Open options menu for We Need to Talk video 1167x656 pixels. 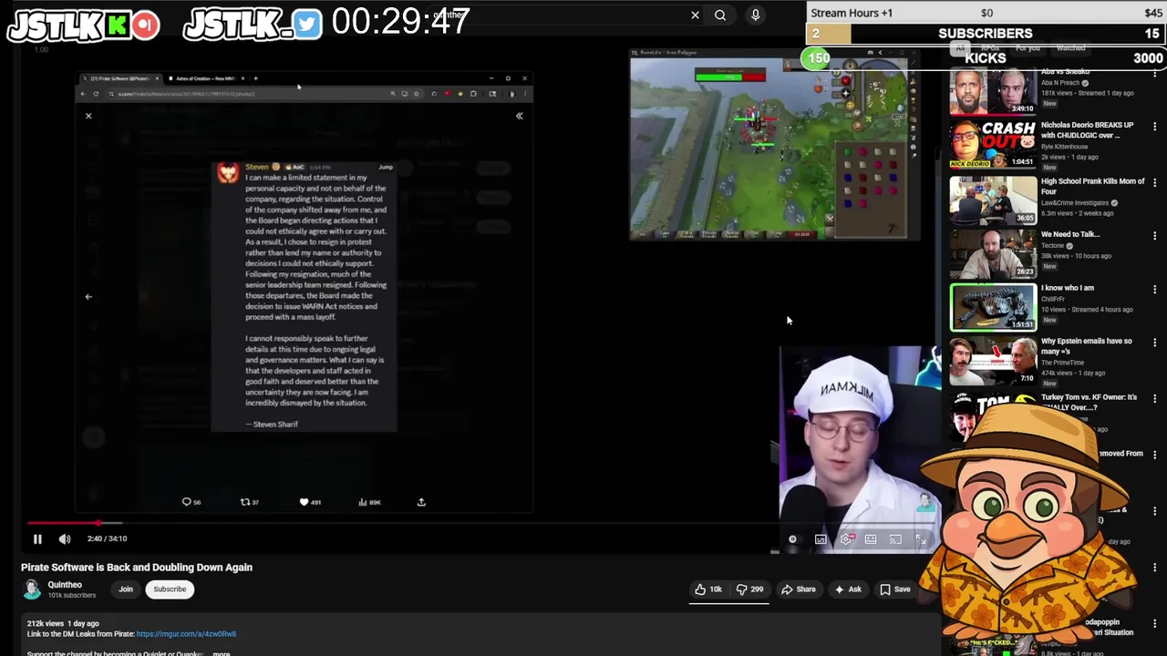point(1154,236)
